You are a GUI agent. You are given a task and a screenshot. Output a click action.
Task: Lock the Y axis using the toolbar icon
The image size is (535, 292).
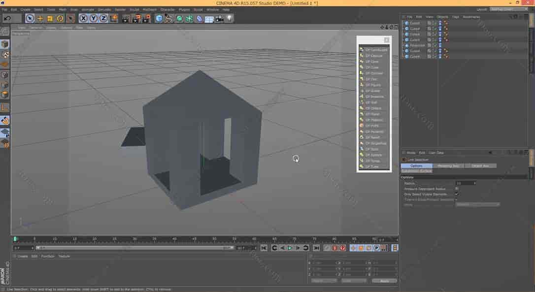93,18
